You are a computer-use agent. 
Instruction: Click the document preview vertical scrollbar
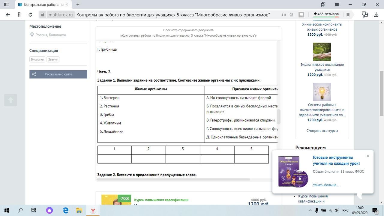point(278,117)
